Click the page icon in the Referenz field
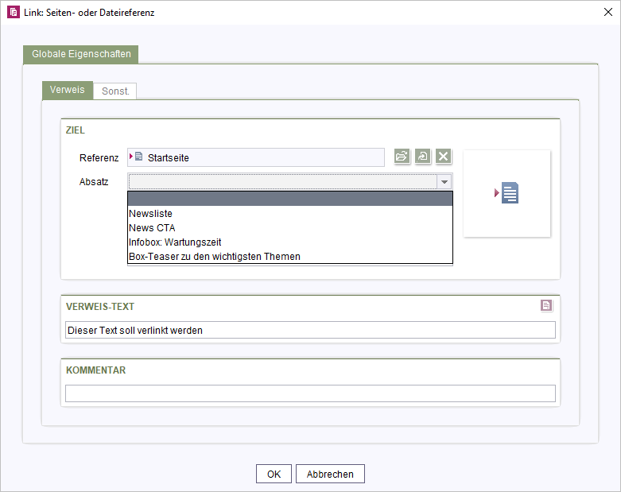 coord(138,157)
